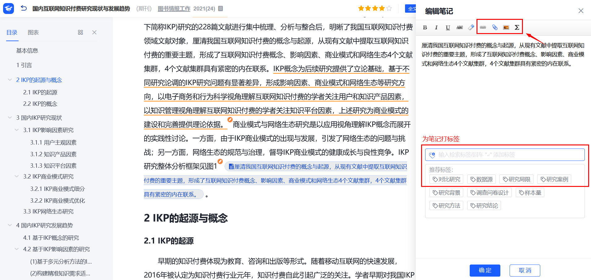
Task: Confirm the note with 确定 button
Action: tap(485, 270)
